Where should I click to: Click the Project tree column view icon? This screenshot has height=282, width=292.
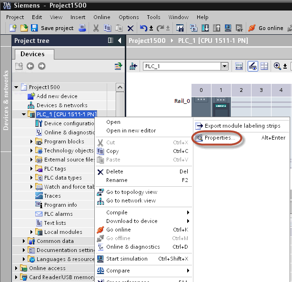point(111,40)
